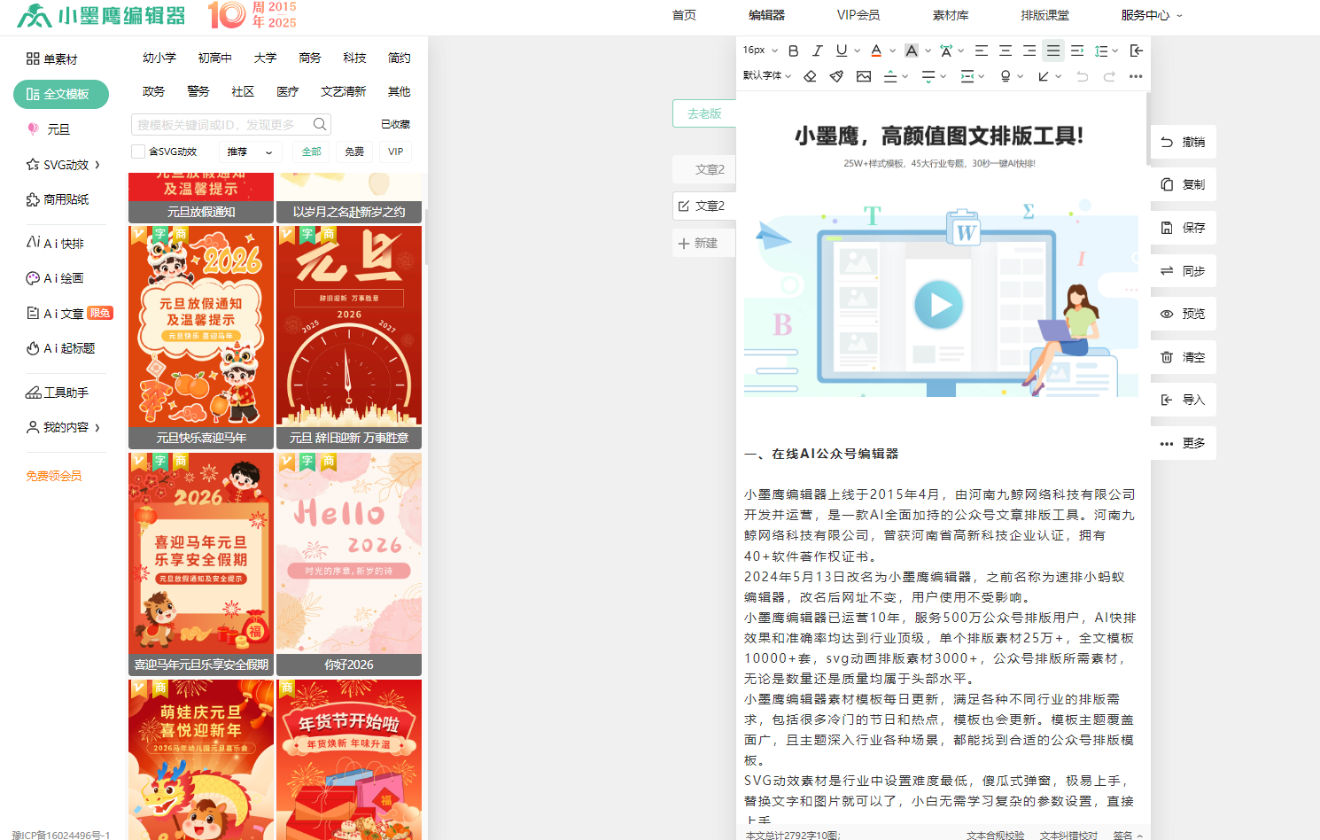The image size is (1320, 840).
Task: Import content using 导入
Action: 1183,400
